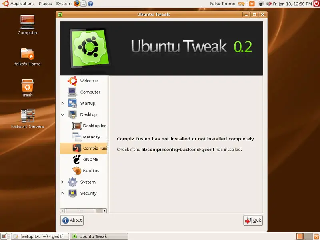Maximize the Ubuntu Tweak window
Viewport: 320px width, 240px height.
(x=254, y=14)
